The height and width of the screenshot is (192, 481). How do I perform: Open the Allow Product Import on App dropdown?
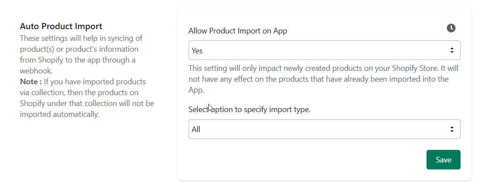[x=324, y=50]
